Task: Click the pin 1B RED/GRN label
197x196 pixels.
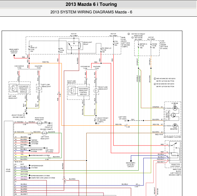Action: (x=19, y=132)
